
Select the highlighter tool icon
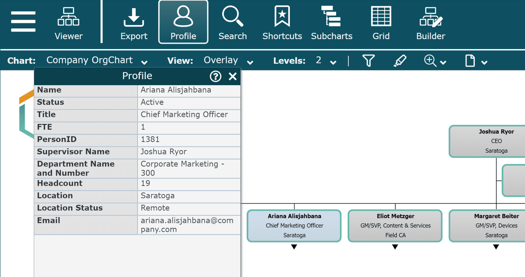point(399,61)
